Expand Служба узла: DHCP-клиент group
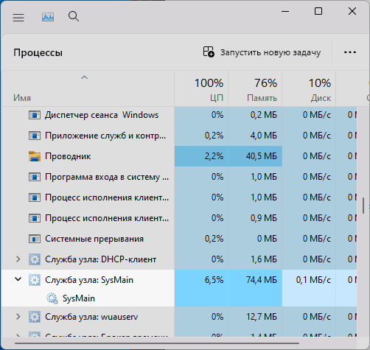Viewport: 370px width, 350px height. pyautogui.click(x=18, y=259)
